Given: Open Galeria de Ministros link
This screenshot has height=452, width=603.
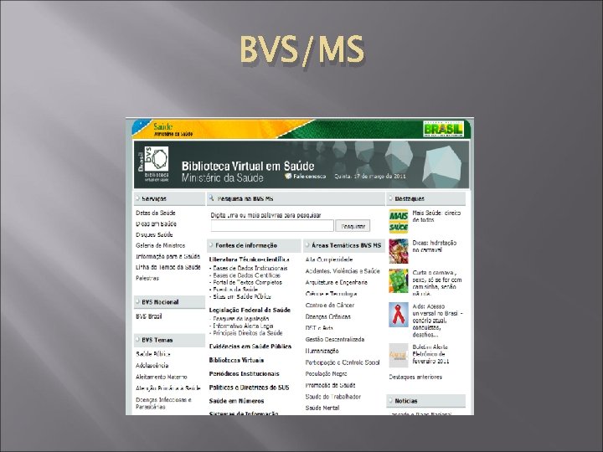Looking at the screenshot, I should pos(160,245).
